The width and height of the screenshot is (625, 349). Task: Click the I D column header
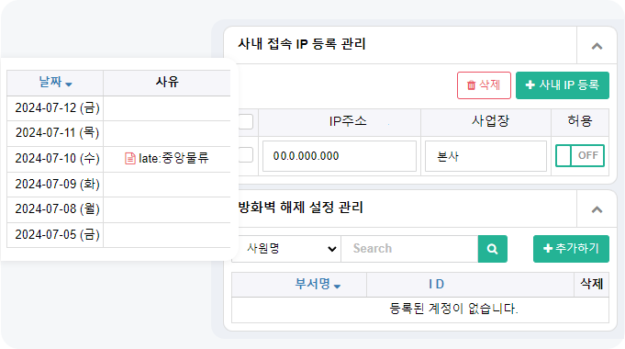[x=437, y=285]
